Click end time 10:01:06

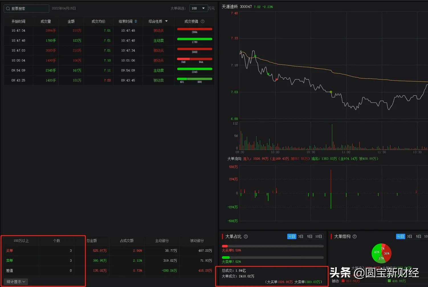[128, 60]
